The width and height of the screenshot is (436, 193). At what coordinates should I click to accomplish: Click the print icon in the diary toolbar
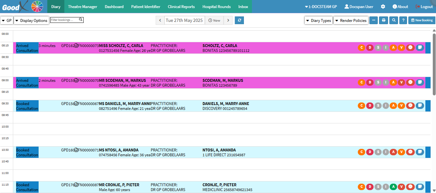tap(383, 20)
